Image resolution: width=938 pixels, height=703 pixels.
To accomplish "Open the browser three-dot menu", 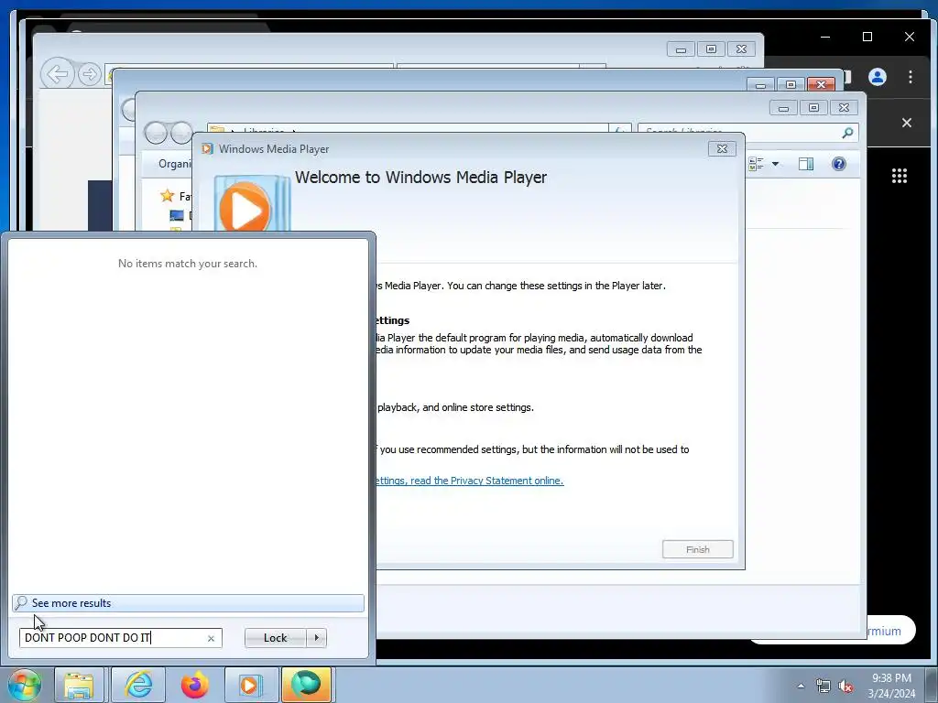I will (x=910, y=77).
